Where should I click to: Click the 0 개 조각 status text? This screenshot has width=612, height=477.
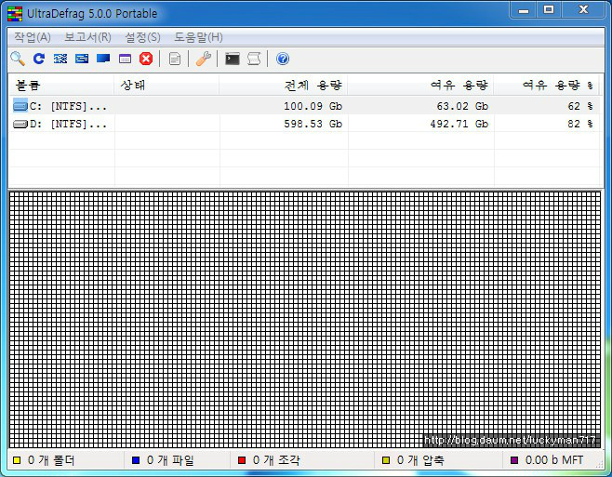pos(276,460)
